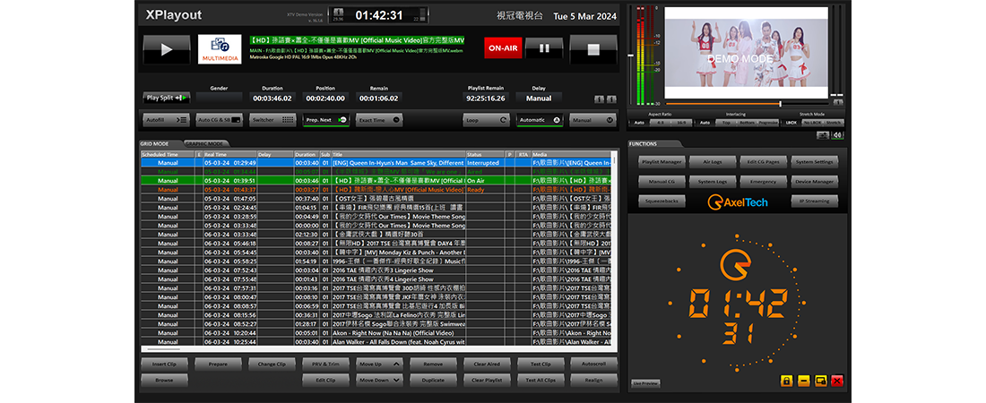Open System Settings
This screenshot has width=986, height=403.
814,162
